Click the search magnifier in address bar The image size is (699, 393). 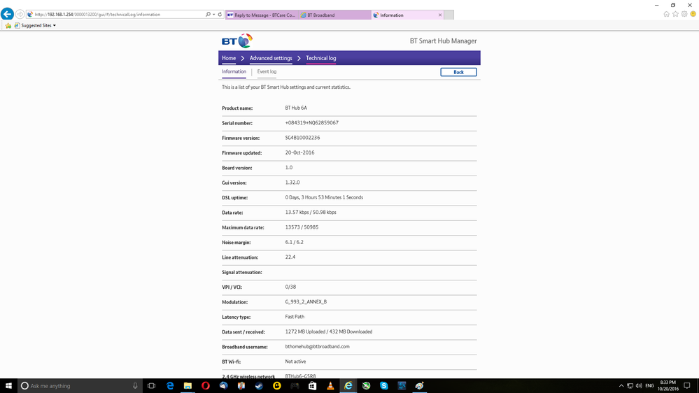(208, 14)
